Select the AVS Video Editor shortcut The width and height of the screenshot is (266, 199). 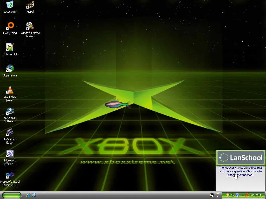(10, 136)
